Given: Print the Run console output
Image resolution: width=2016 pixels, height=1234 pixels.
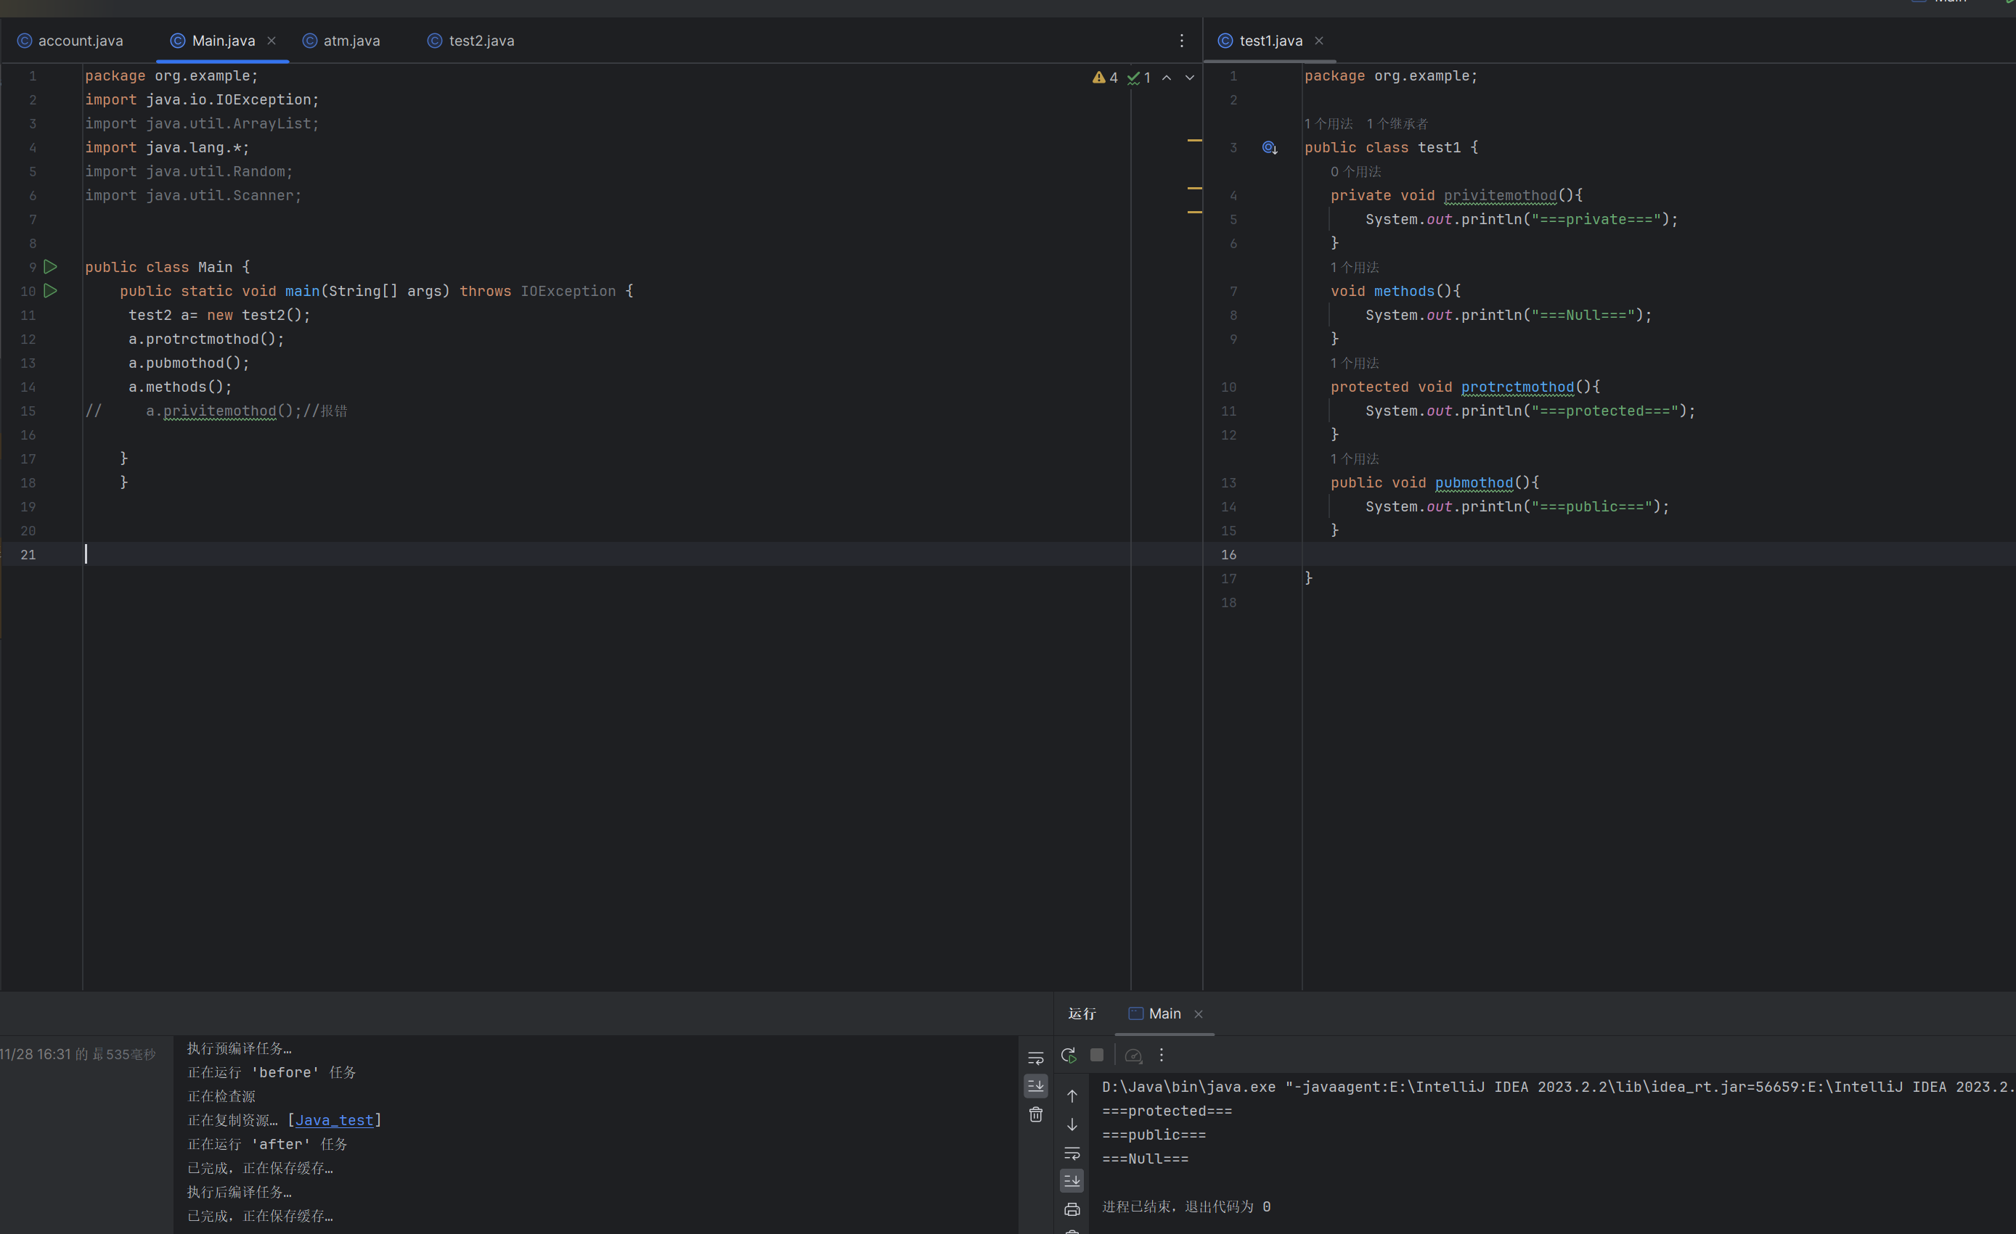Looking at the screenshot, I should [1072, 1209].
